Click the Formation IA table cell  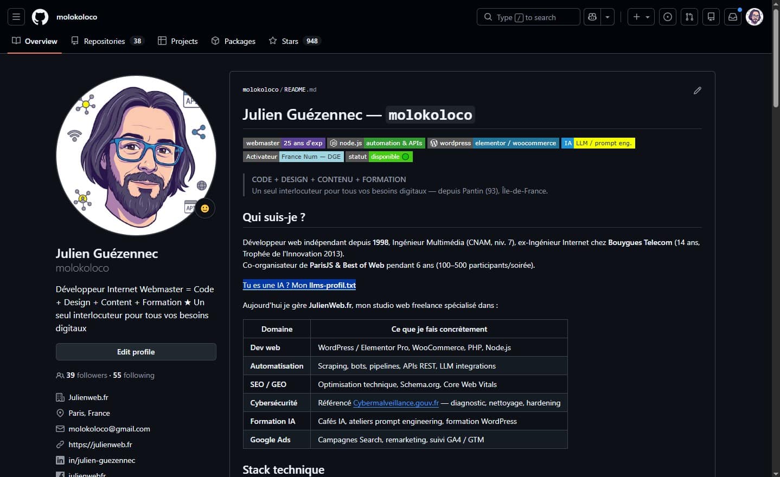click(x=277, y=421)
